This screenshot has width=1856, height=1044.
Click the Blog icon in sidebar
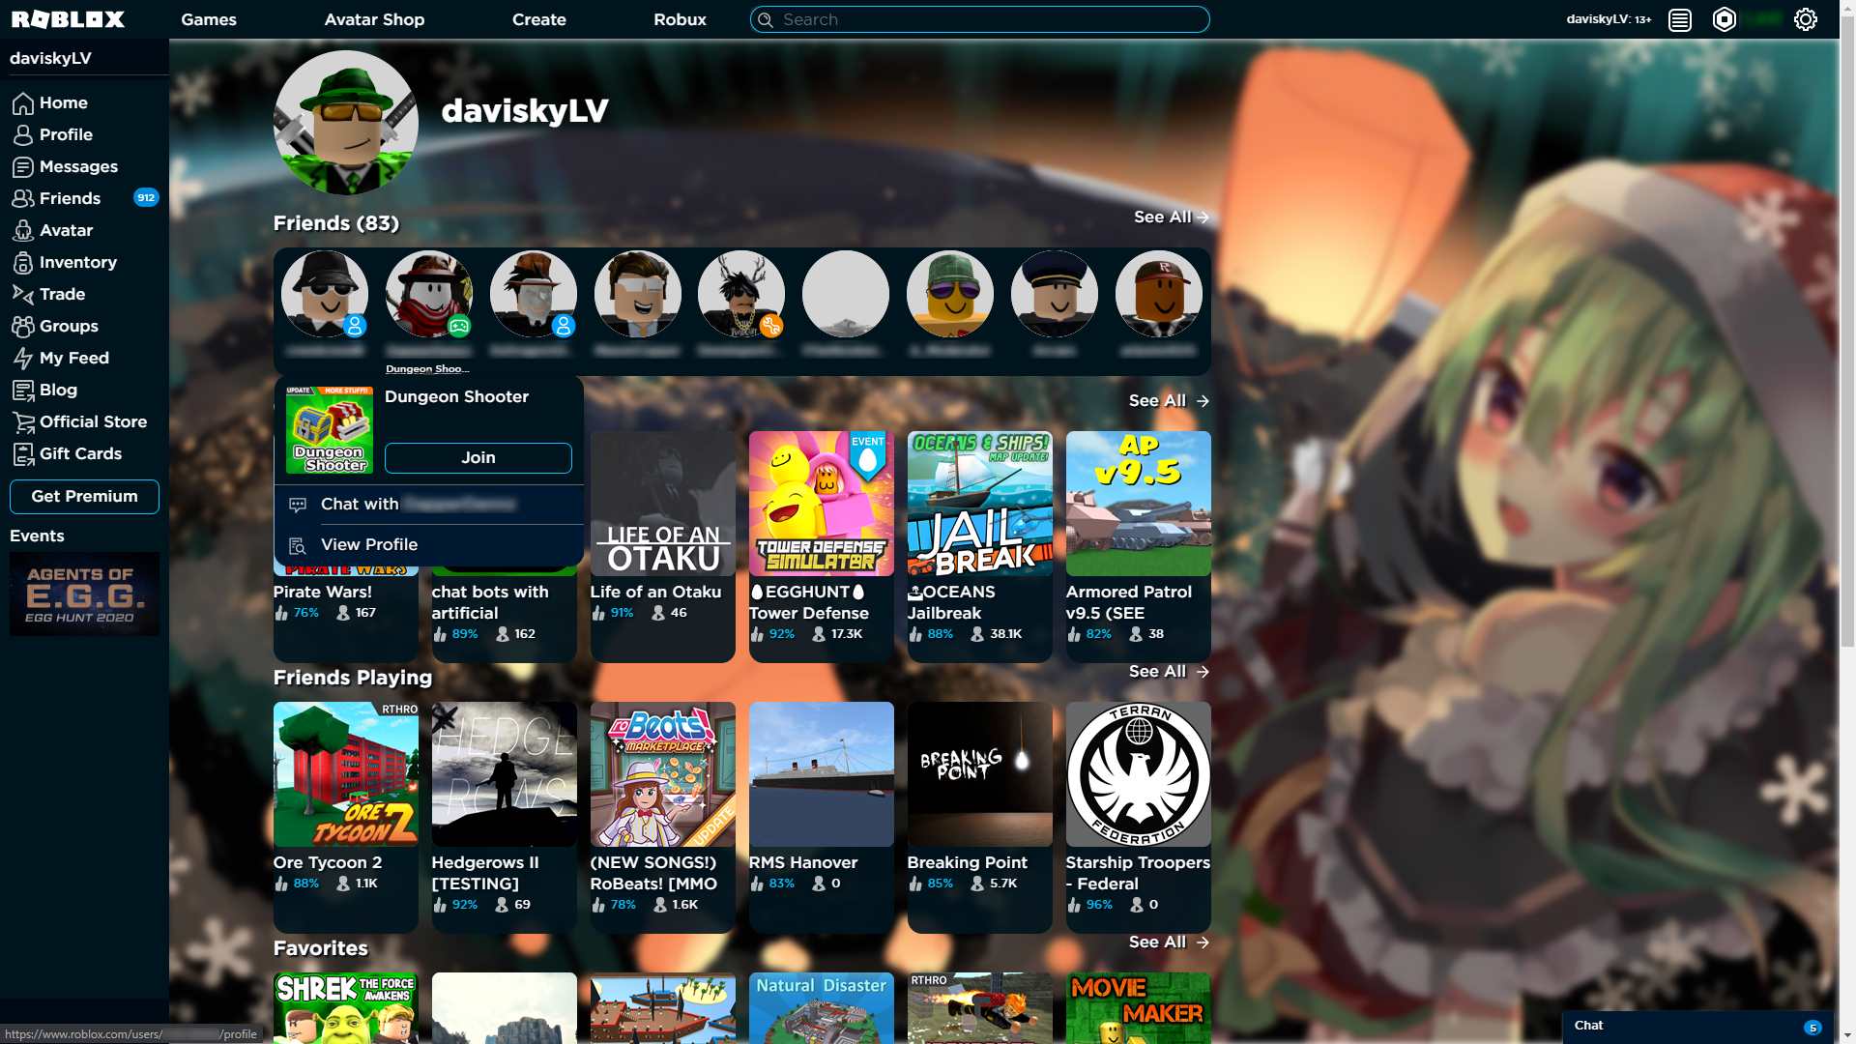[23, 390]
